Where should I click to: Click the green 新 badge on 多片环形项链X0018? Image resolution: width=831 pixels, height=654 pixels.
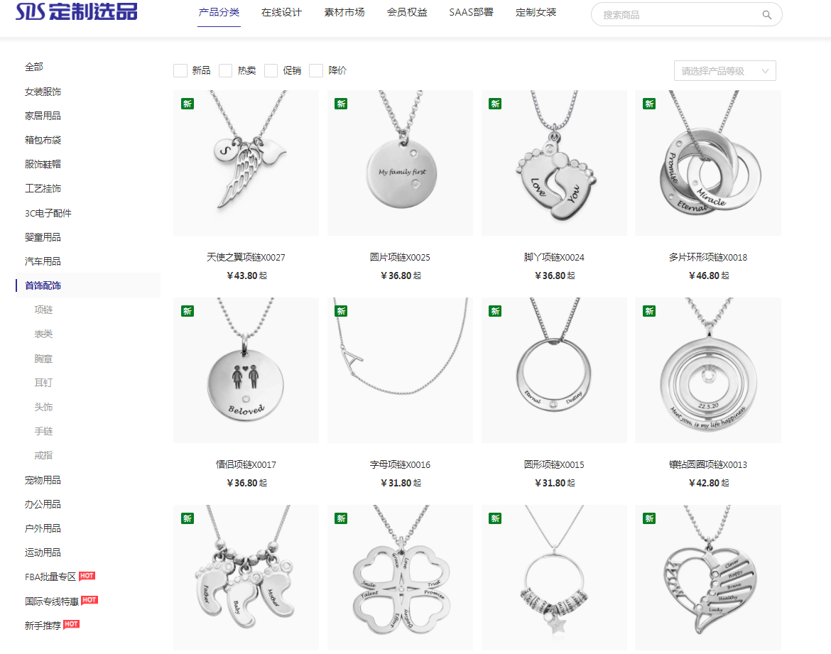649,104
